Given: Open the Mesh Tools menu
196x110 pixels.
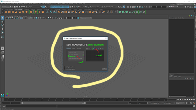Looking at the screenshot, I should tap(41, 4).
